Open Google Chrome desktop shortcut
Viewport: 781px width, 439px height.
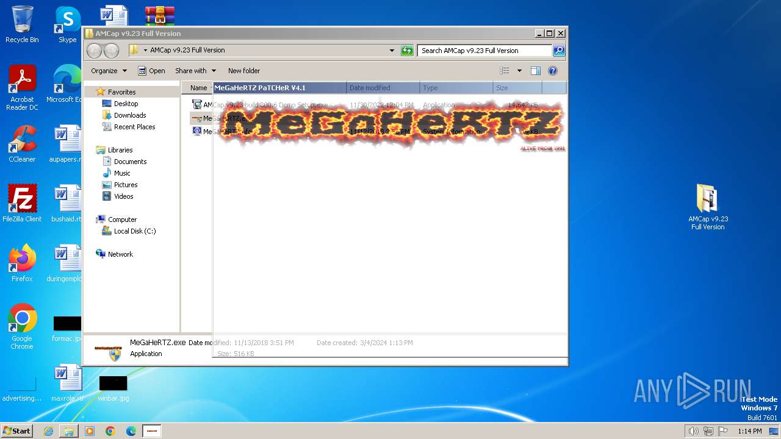(22, 327)
